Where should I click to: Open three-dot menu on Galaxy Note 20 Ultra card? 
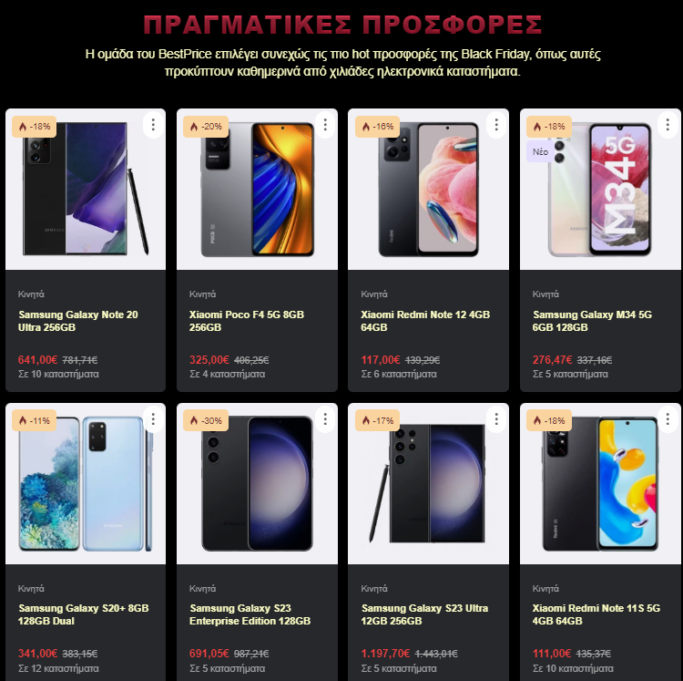pos(153,125)
